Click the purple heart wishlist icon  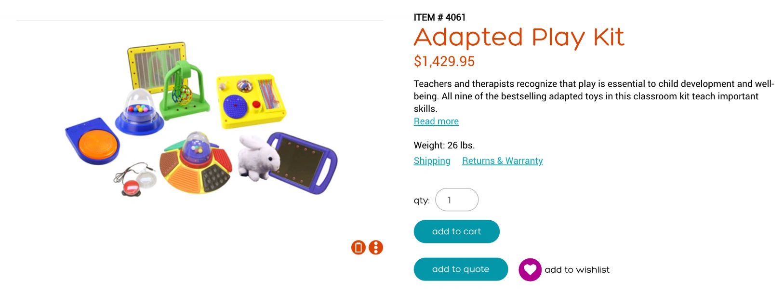point(530,270)
